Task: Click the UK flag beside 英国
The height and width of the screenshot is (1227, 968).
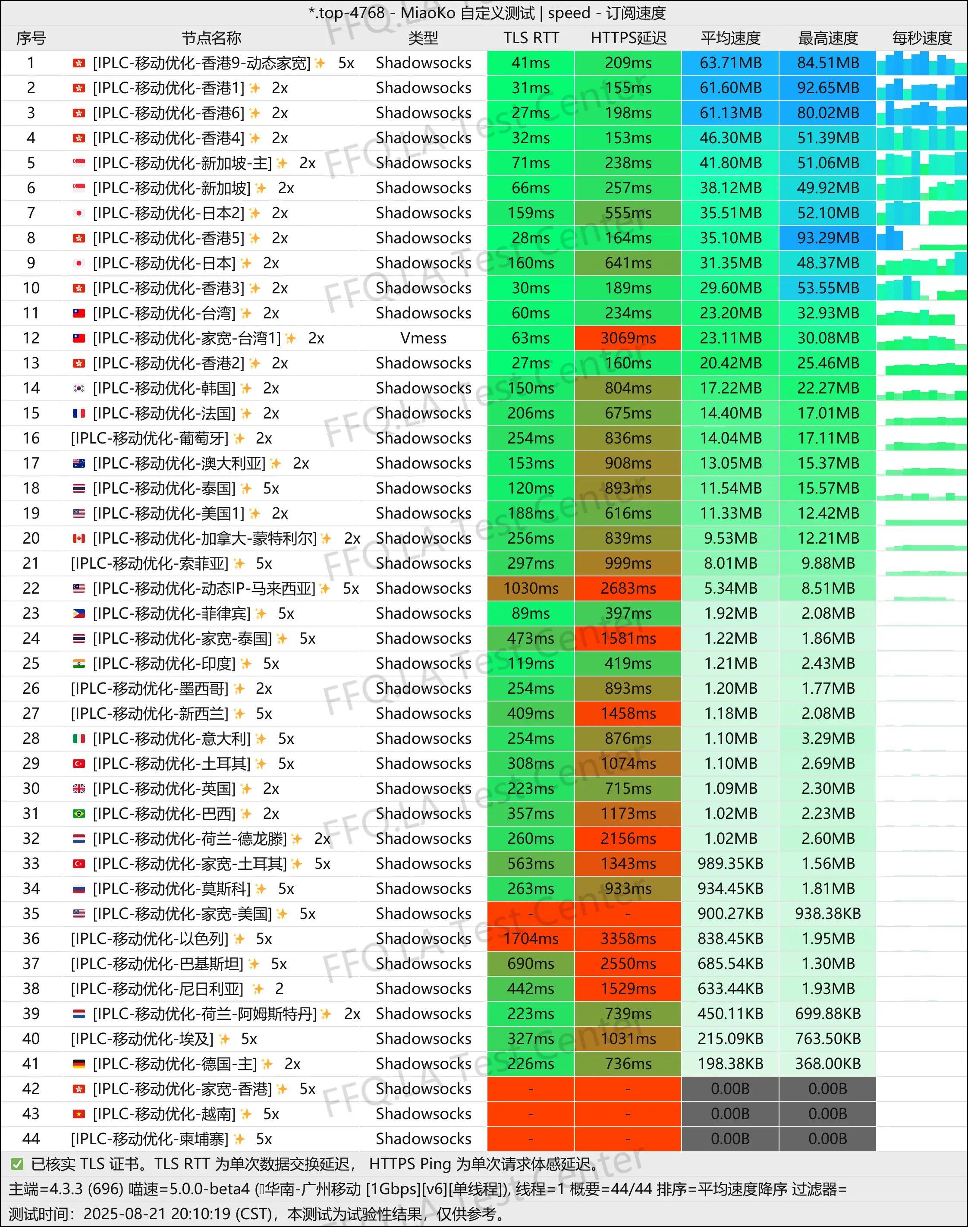Action: click(79, 788)
